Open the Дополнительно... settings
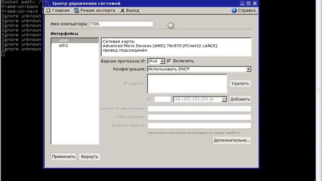Image resolution: width=322 pixels, height=181 pixels. tap(232, 140)
